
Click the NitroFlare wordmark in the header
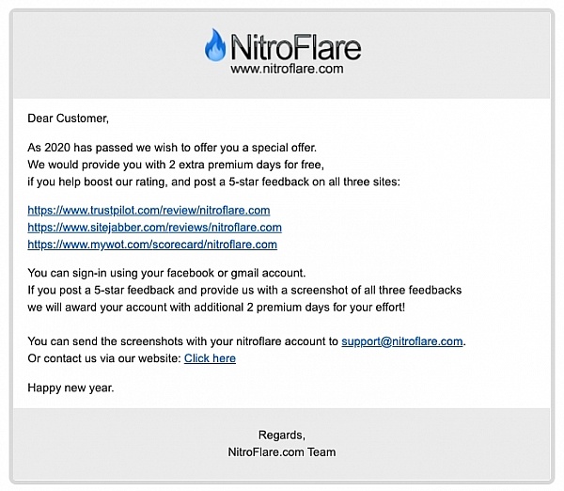[x=293, y=46]
